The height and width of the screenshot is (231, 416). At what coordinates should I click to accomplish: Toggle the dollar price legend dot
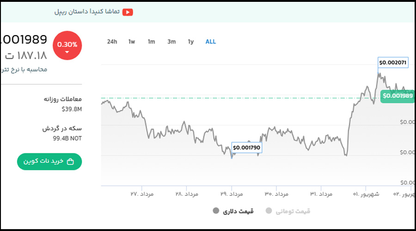216,211
